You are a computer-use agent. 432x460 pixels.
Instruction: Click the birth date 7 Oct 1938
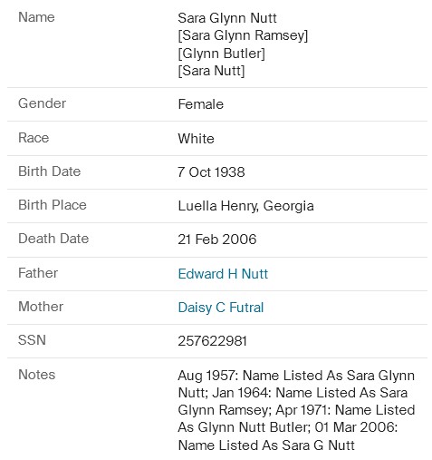tap(211, 172)
